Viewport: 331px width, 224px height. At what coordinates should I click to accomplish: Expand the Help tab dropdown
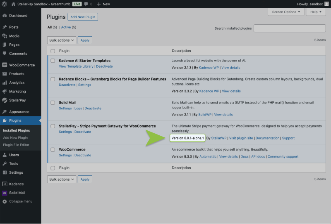click(316, 12)
